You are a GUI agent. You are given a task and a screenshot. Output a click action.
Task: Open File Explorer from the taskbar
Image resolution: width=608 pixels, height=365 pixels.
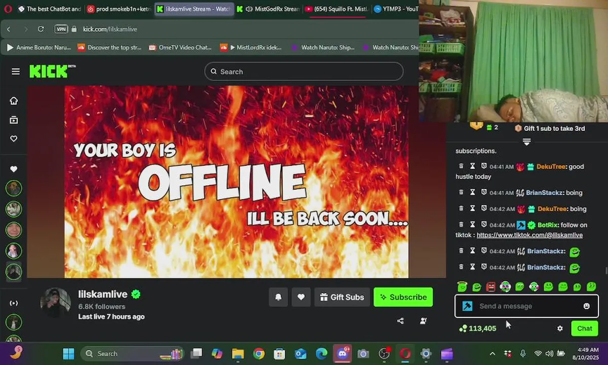238,353
